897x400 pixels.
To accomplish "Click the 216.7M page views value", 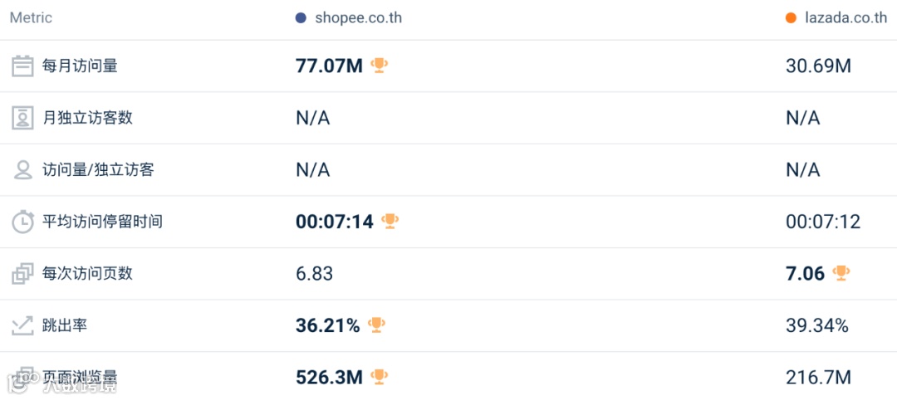I will (x=819, y=377).
